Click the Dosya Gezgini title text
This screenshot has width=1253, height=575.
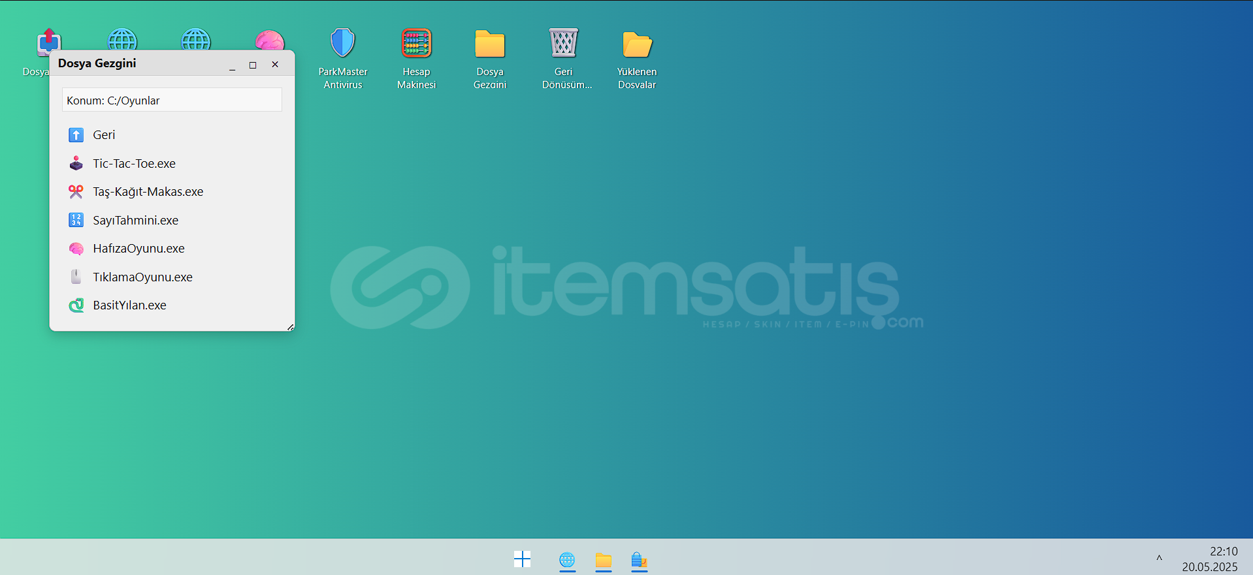(x=97, y=63)
